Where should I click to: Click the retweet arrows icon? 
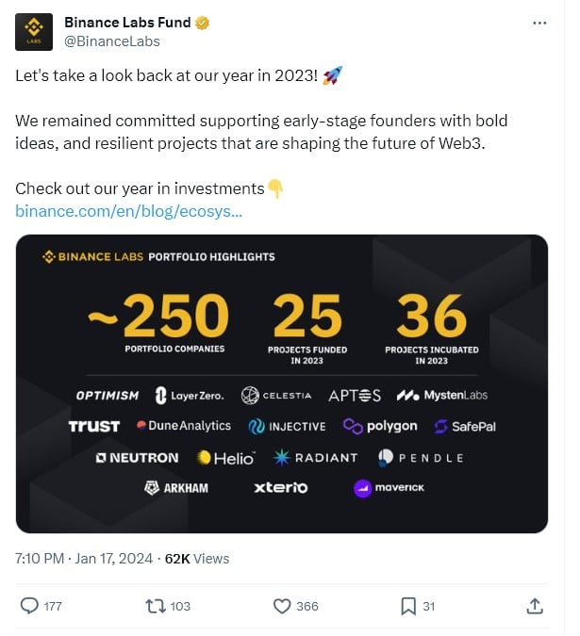coord(156,606)
